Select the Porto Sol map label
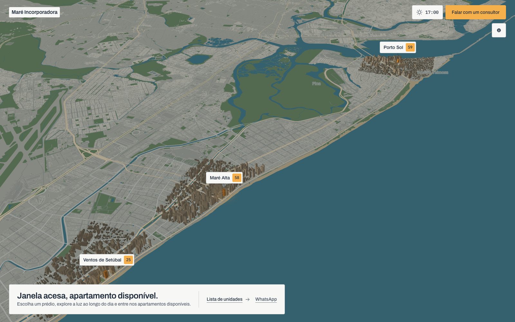 398,47
